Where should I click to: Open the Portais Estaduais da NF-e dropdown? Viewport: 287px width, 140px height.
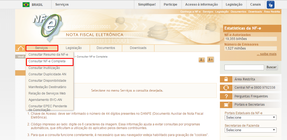coord(251,117)
